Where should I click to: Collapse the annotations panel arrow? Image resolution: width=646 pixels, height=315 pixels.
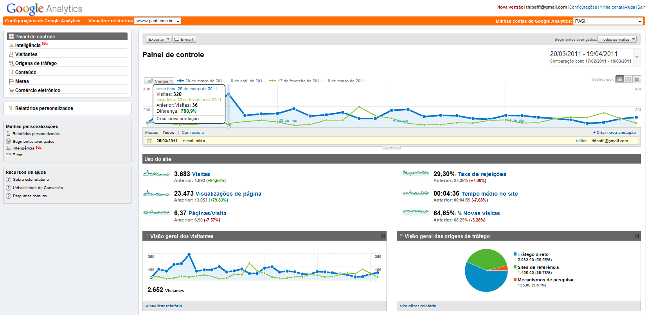(x=392, y=148)
